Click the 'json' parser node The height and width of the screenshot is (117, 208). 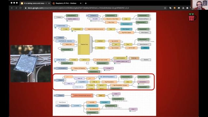101,96
